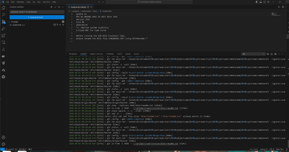The width and height of the screenshot is (289, 152).
Task: Toggle the primary side bar
Action: coord(257,2)
